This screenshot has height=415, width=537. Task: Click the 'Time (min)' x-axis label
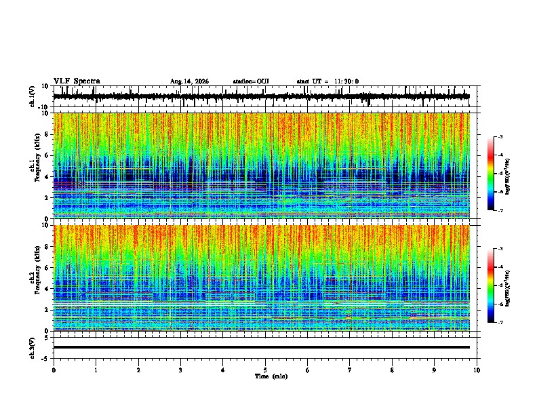pos(271,376)
